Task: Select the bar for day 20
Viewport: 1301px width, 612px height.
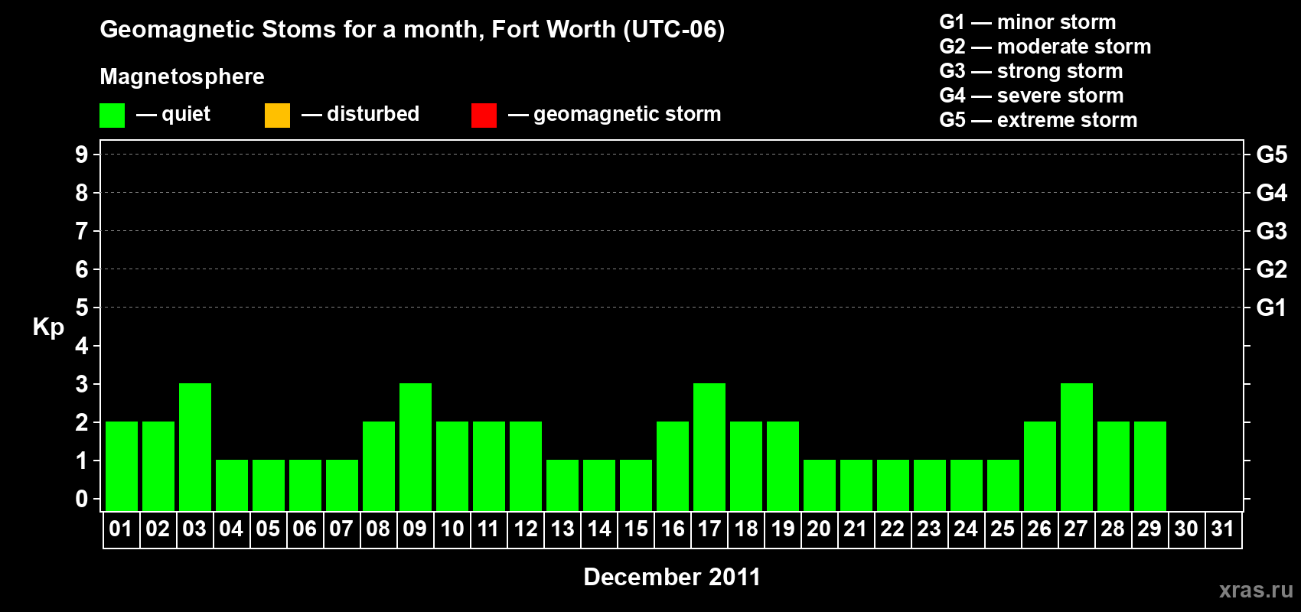Action: coord(820,485)
